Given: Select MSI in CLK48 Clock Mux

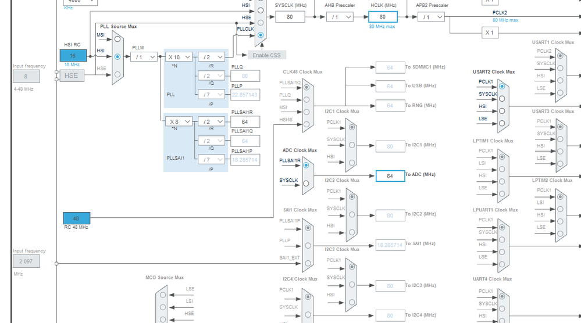Looking at the screenshot, I should (x=306, y=112).
